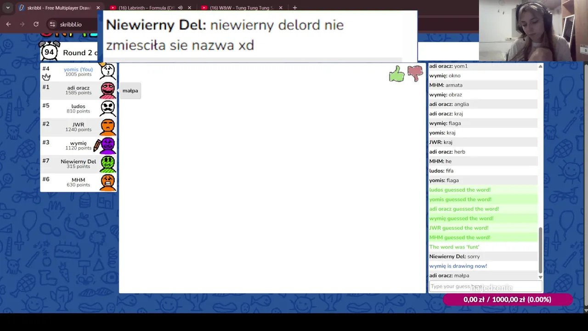The image size is (588, 331).
Task: Close the Labrinth Formula tab
Action: [189, 8]
